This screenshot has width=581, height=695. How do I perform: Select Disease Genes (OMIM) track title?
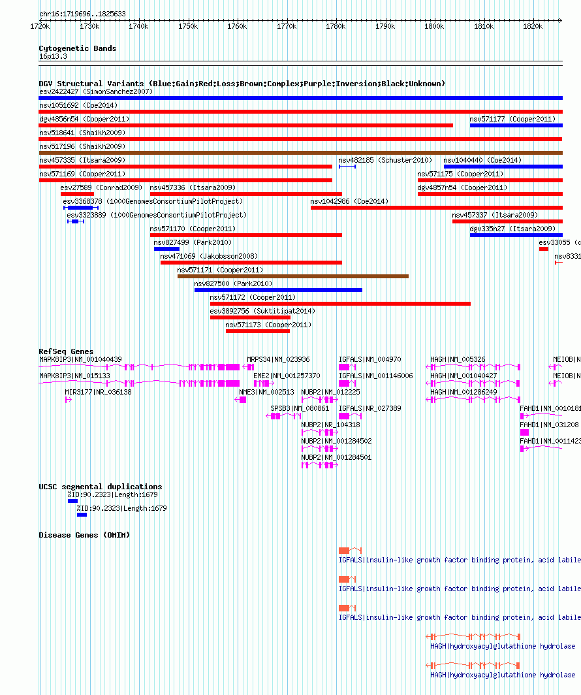tap(84, 535)
